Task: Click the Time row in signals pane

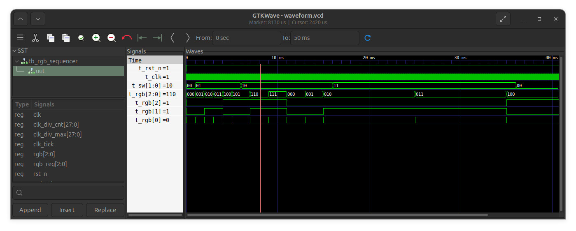Action: tap(155, 60)
